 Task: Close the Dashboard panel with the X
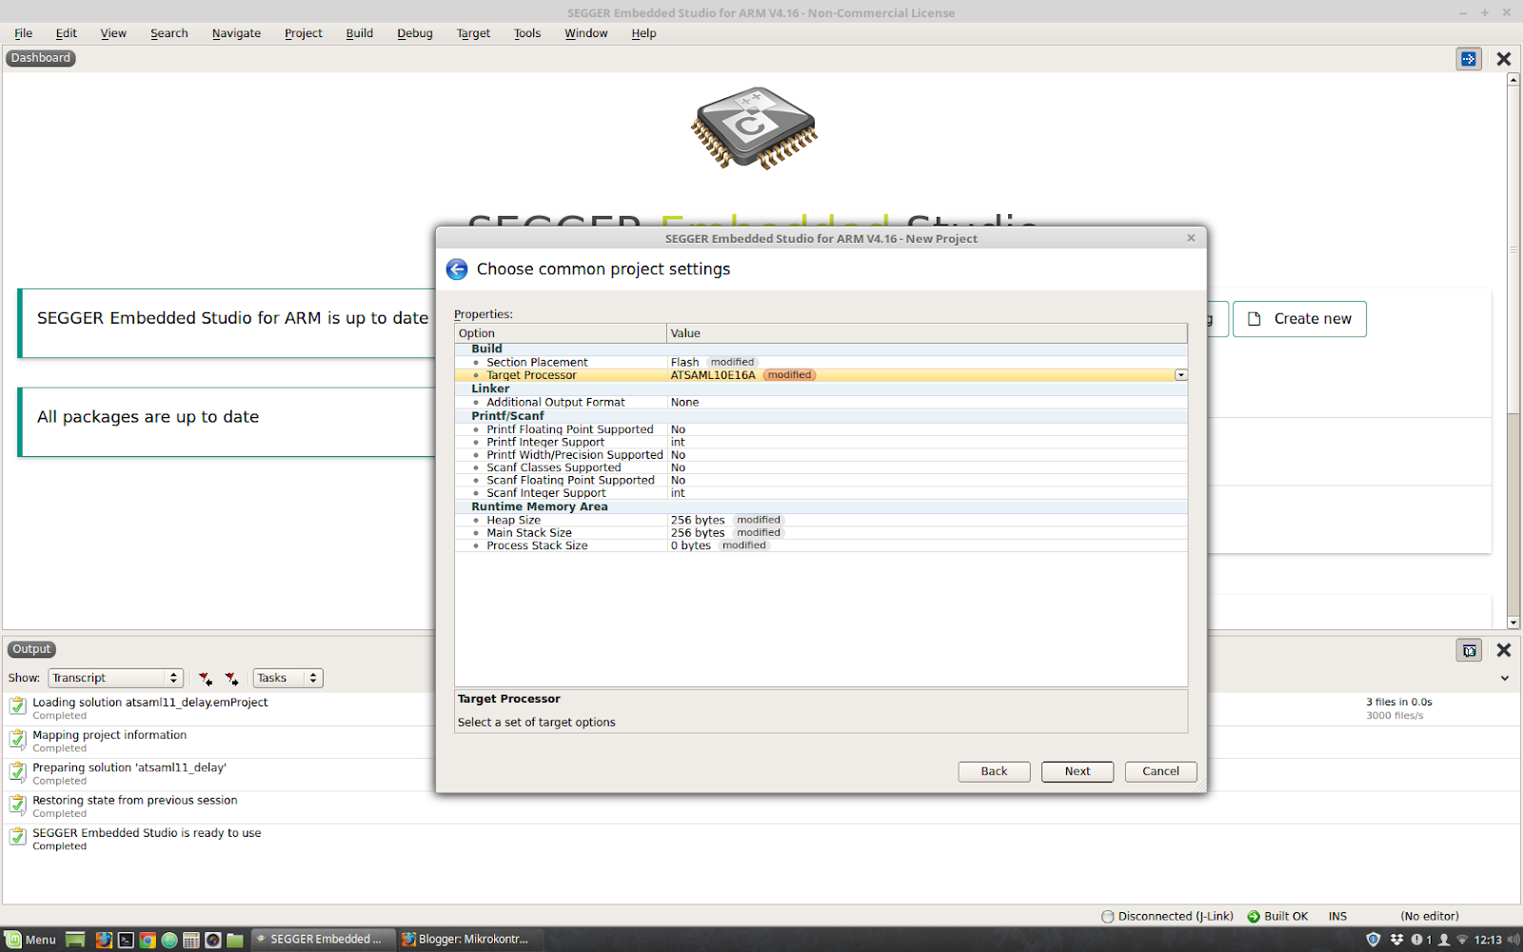click(1504, 59)
